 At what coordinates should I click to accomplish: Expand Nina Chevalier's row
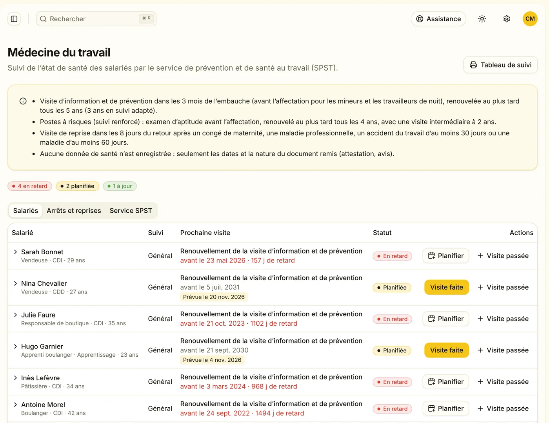[15, 283]
